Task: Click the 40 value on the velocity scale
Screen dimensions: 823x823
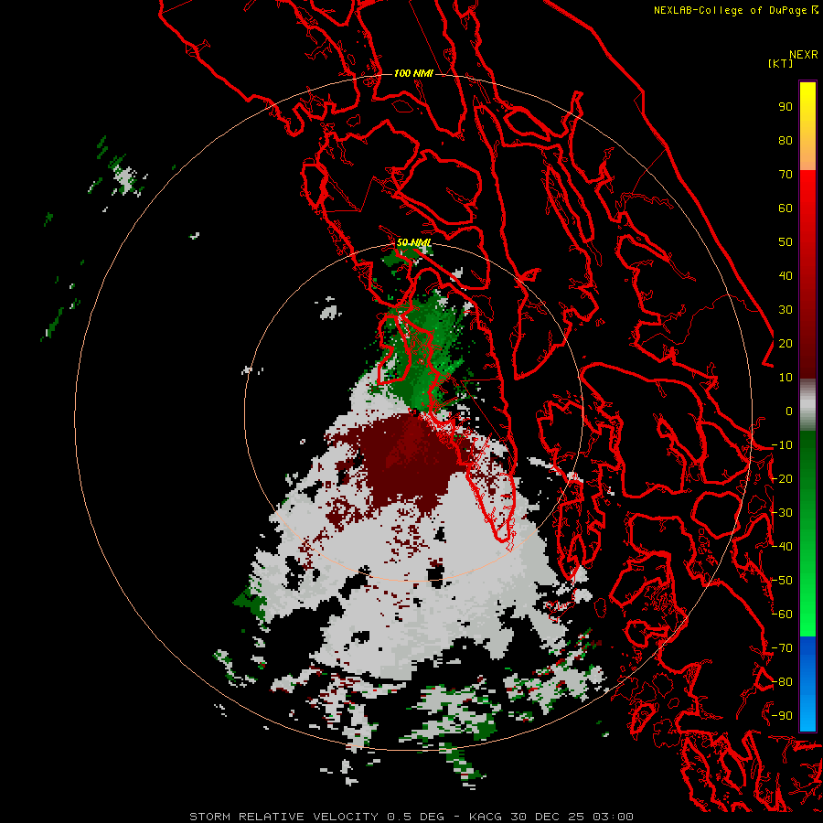Action: 786,275
